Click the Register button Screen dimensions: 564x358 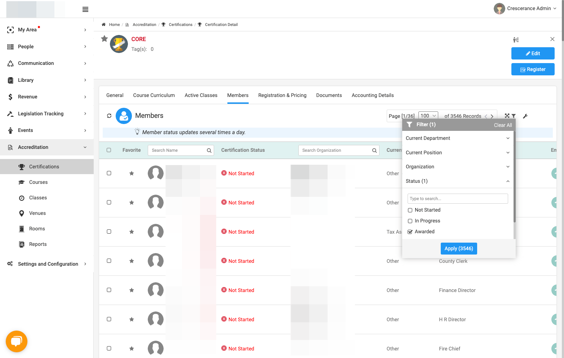coord(533,69)
